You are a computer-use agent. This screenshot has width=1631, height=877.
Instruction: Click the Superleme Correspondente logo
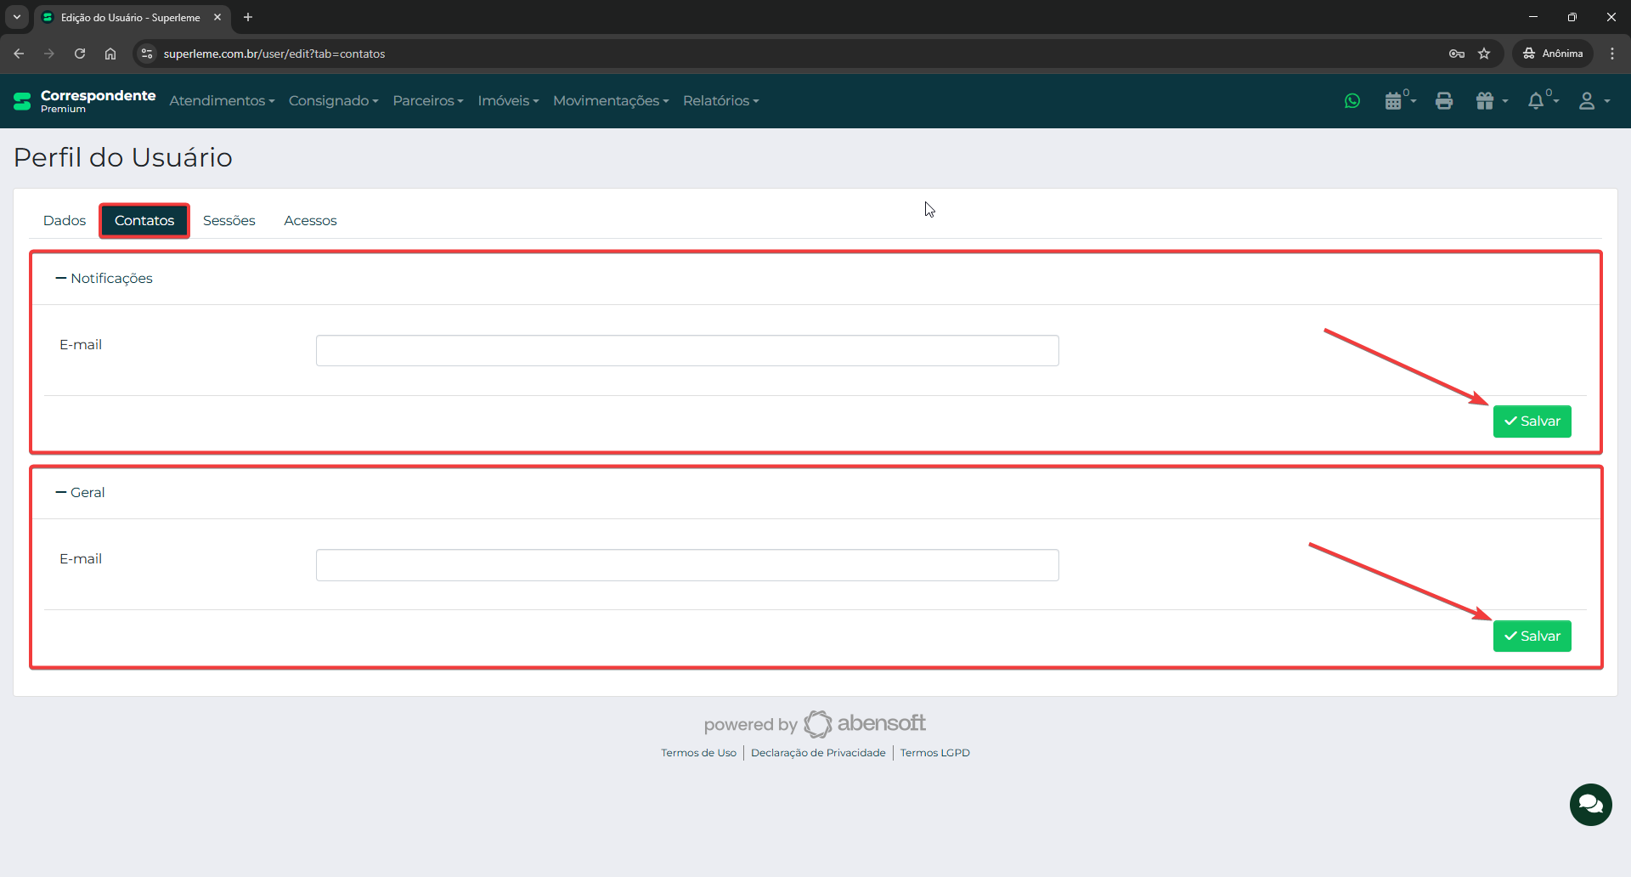tap(85, 100)
